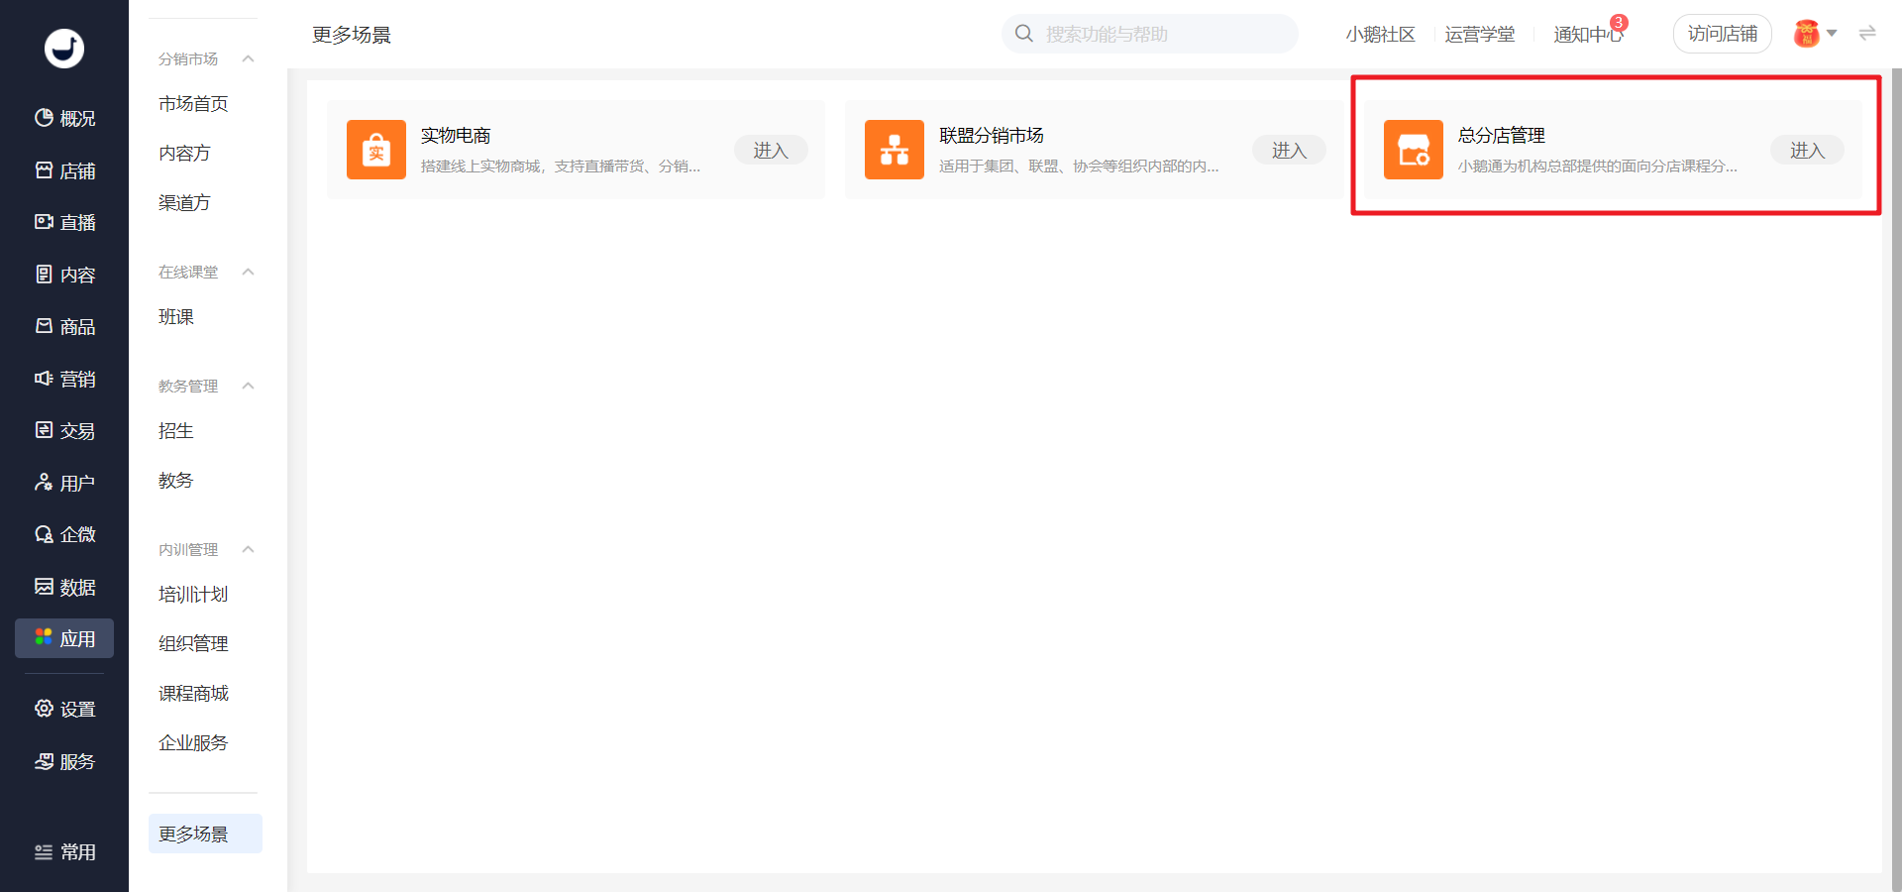Collapse the 在线课堂 menu group
This screenshot has height=892, width=1902.
click(x=249, y=272)
